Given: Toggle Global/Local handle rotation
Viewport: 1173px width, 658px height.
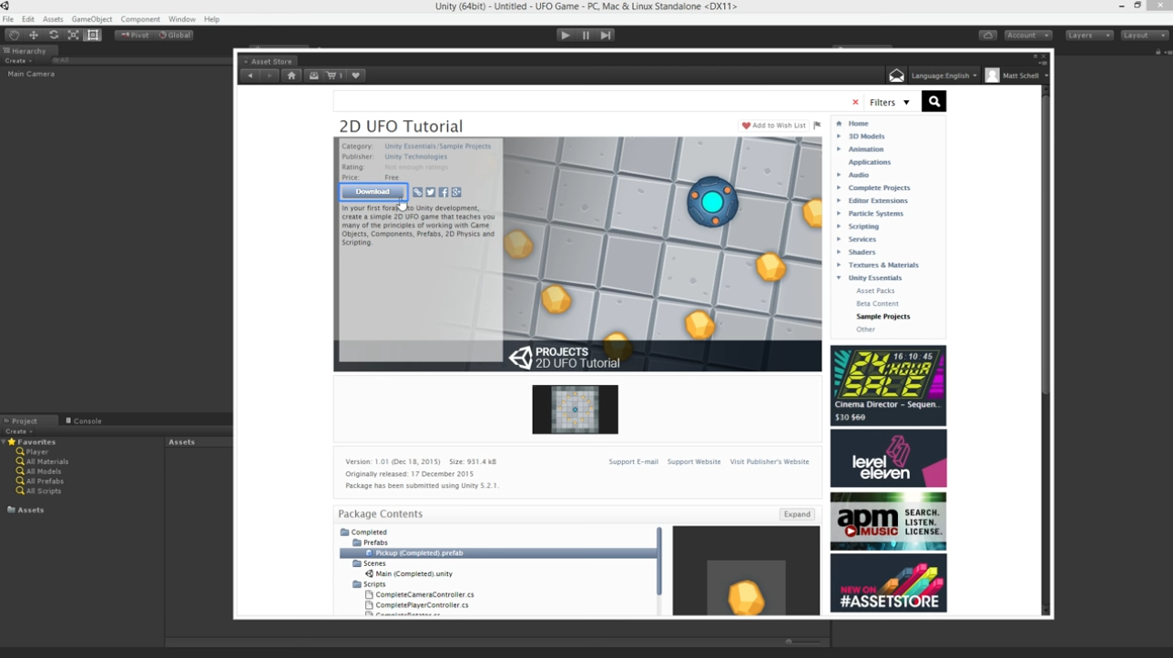Looking at the screenshot, I should 174,35.
